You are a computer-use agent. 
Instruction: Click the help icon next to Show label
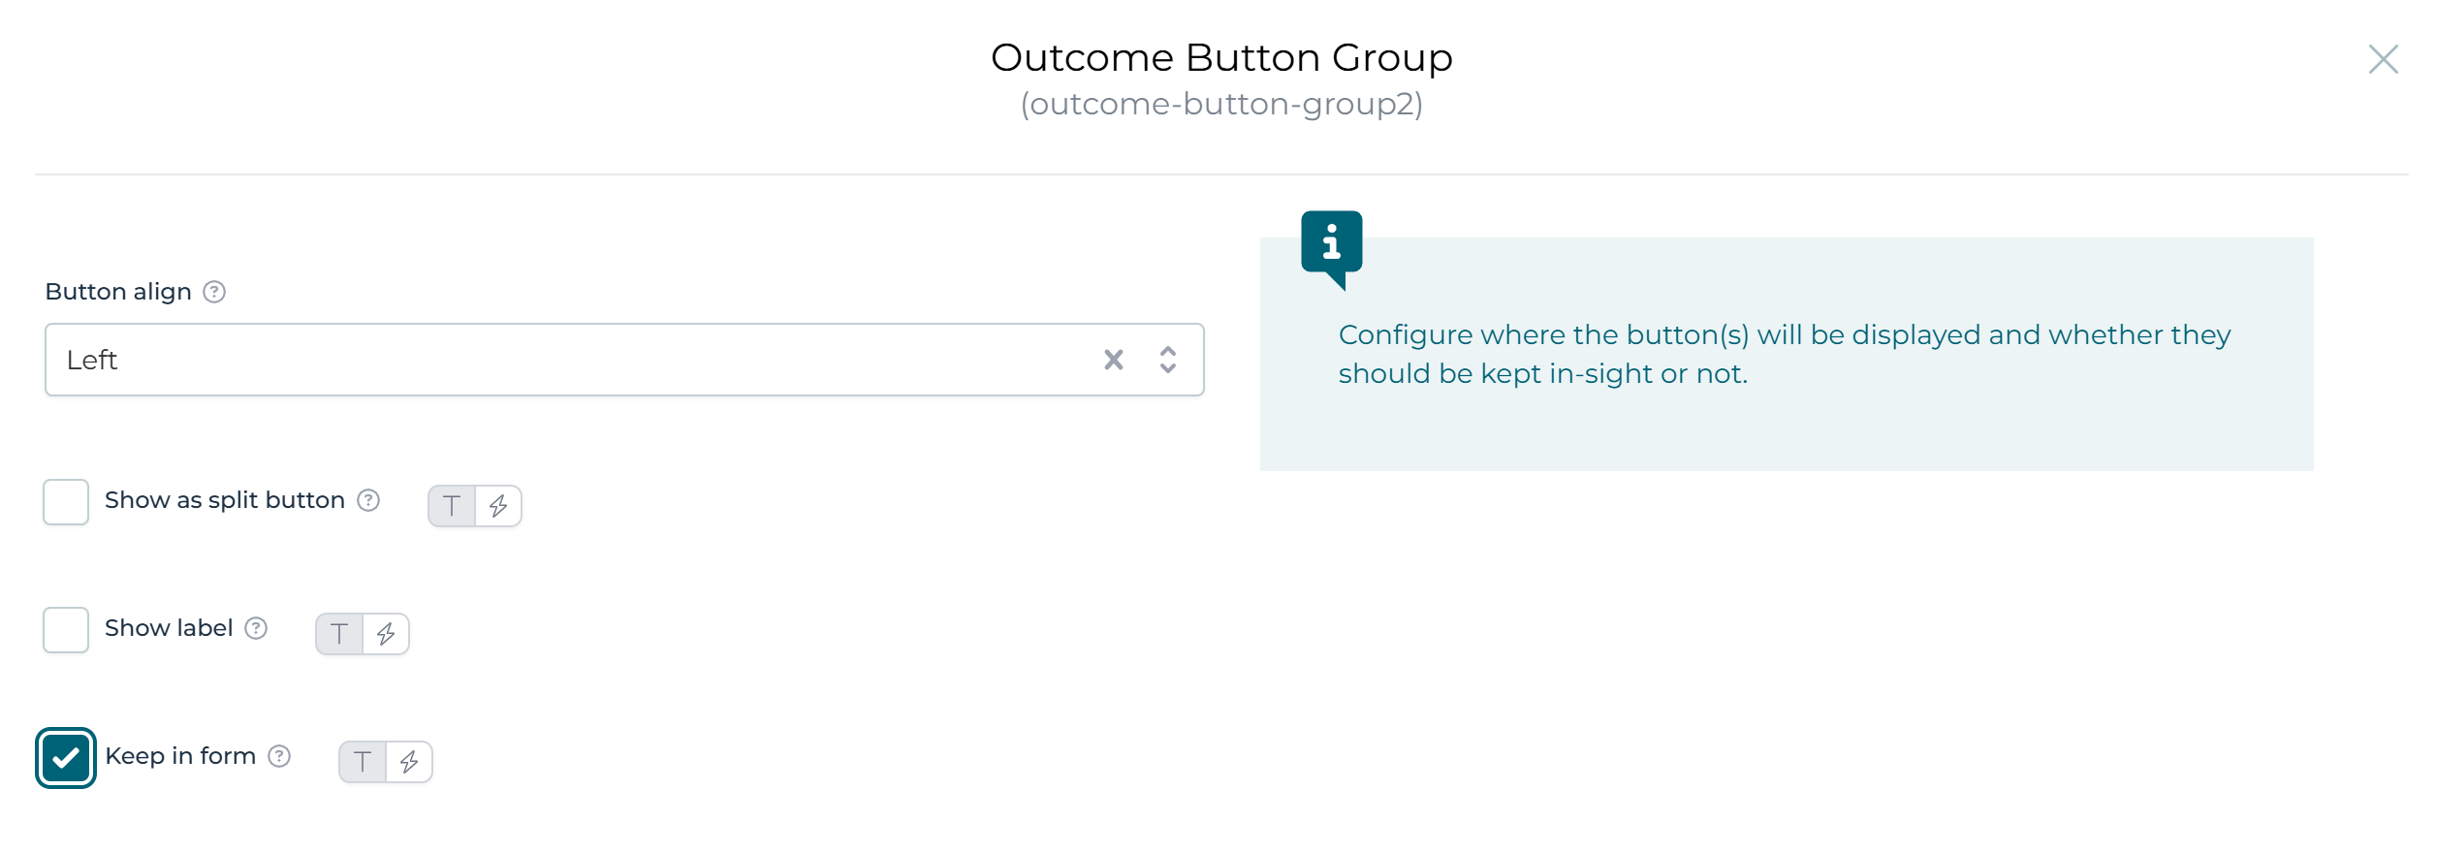pyautogui.click(x=256, y=629)
